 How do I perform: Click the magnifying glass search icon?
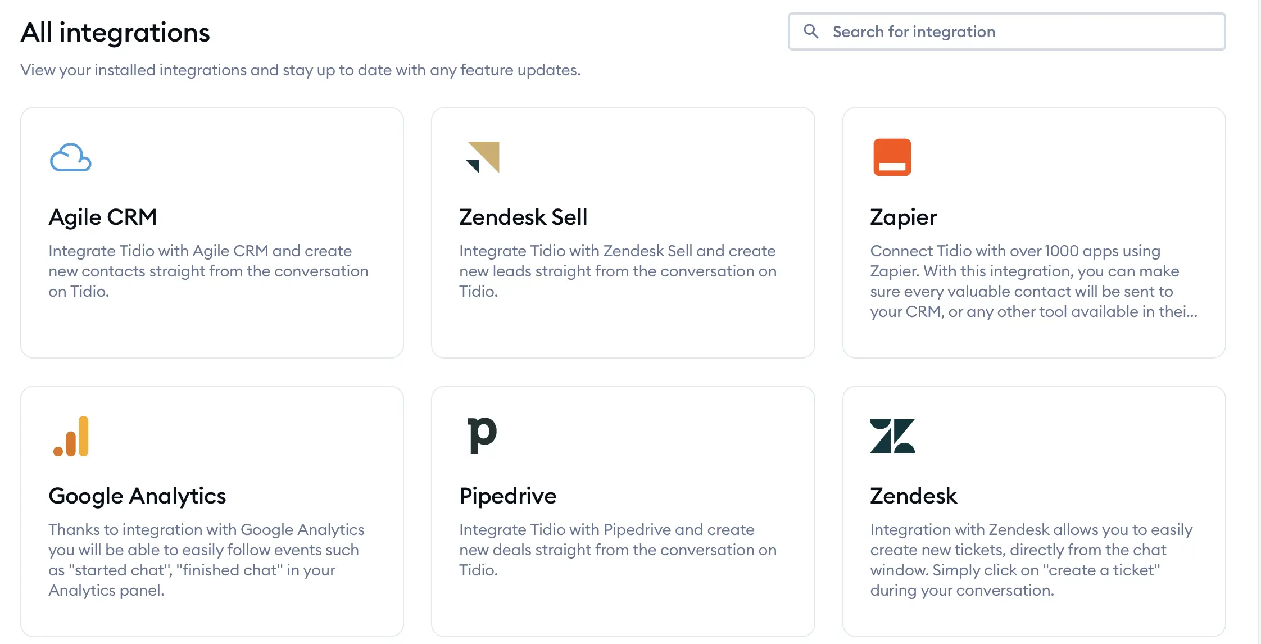[x=811, y=31]
